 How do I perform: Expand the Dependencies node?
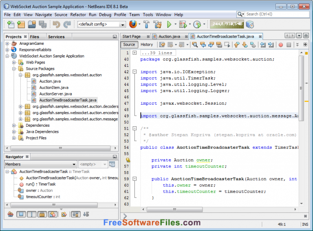coord(14,125)
